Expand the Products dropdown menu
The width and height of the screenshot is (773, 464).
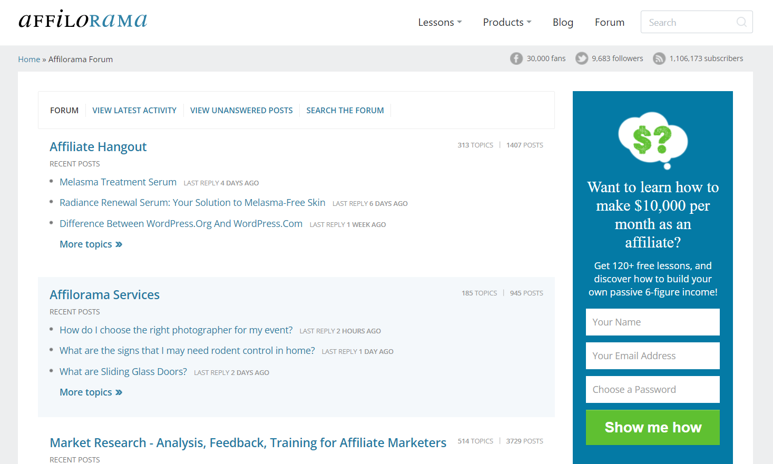point(507,22)
